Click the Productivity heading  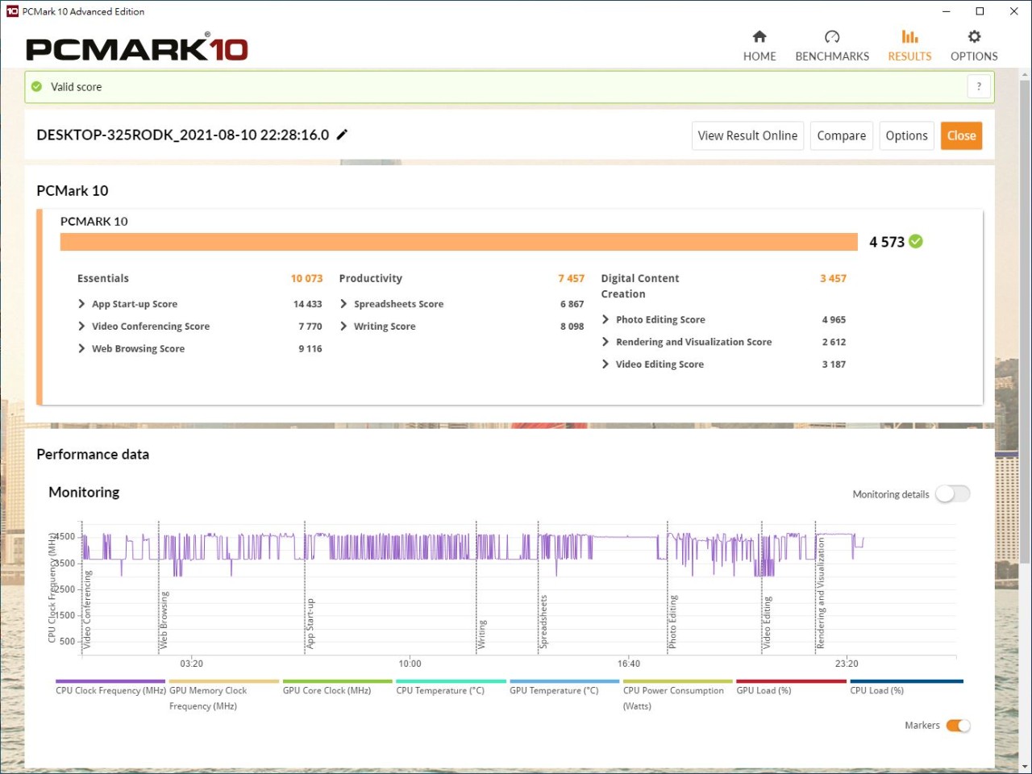pos(370,278)
